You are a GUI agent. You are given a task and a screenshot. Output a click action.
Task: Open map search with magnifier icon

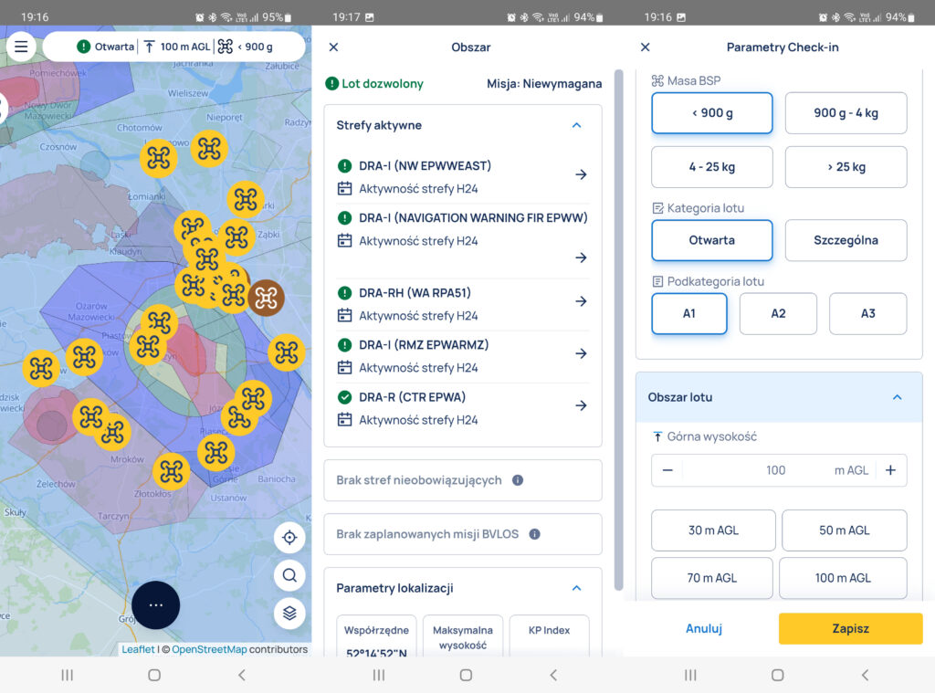click(x=289, y=575)
